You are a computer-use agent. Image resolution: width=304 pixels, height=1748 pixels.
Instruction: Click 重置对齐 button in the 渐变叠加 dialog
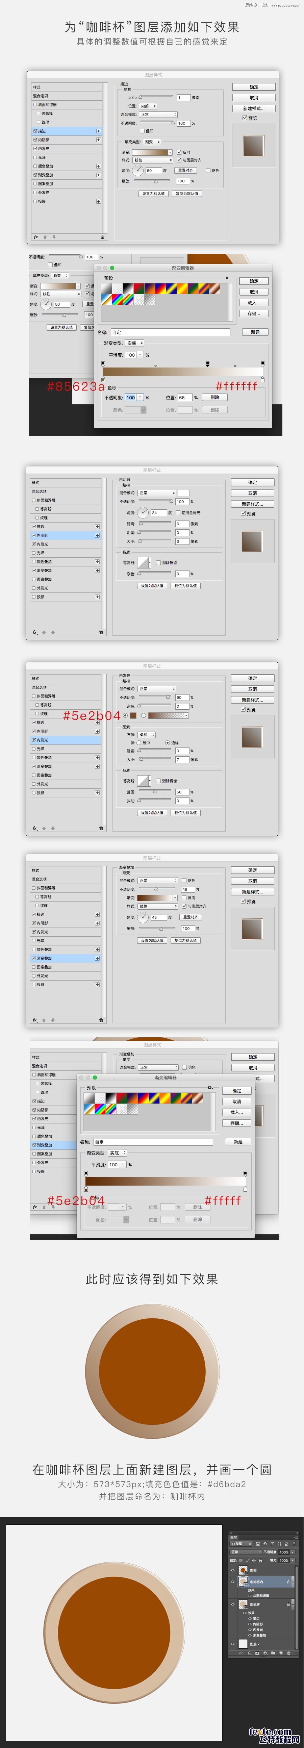[x=192, y=917]
